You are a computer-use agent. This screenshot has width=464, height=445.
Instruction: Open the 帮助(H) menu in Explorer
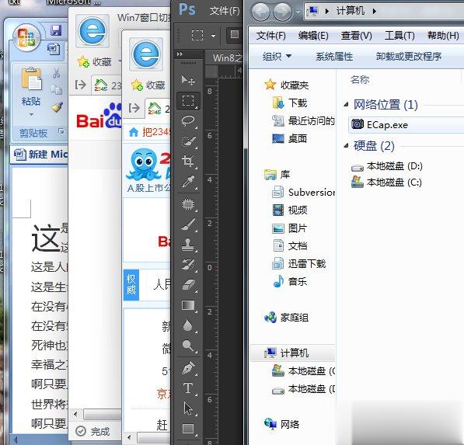click(x=443, y=36)
